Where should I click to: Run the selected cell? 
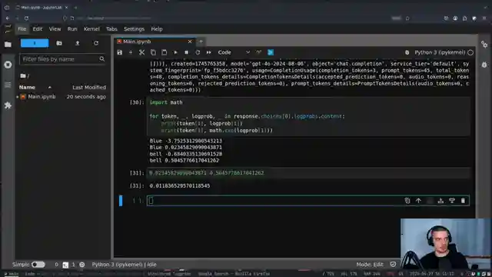pyautogui.click(x=175, y=52)
